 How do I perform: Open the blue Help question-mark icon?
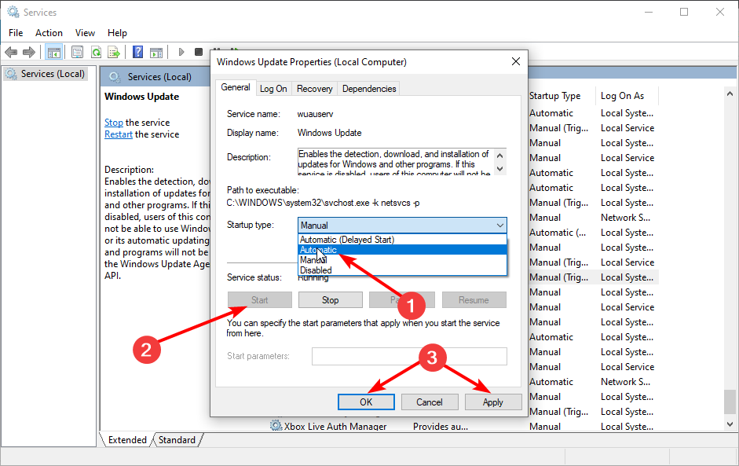[x=137, y=52]
